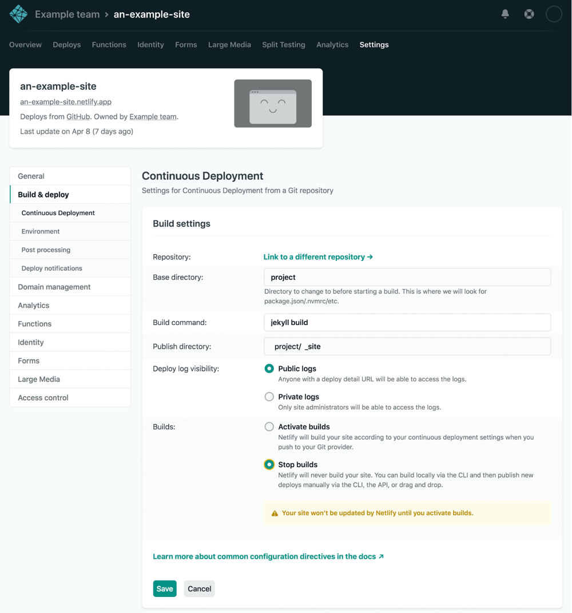Open the help lifebuoy icon

click(x=529, y=14)
